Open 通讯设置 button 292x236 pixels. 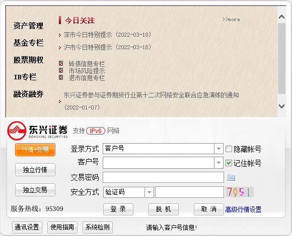pos(27,227)
